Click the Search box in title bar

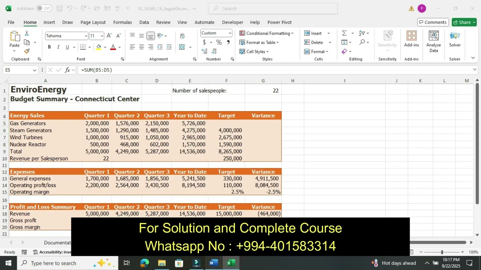click(273, 8)
